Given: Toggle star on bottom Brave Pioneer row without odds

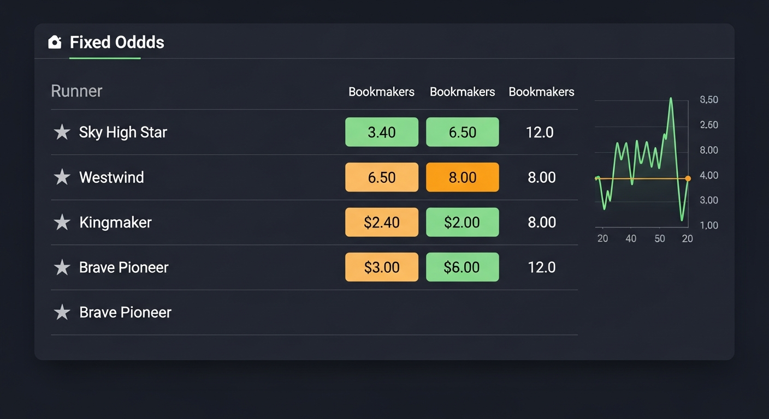Looking at the screenshot, I should click(x=62, y=313).
